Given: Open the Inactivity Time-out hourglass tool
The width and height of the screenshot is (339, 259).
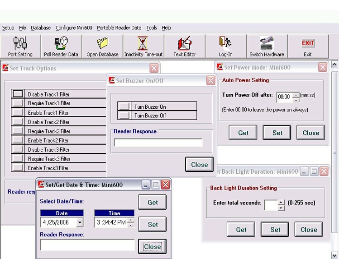Looking at the screenshot, I should pyautogui.click(x=143, y=46).
